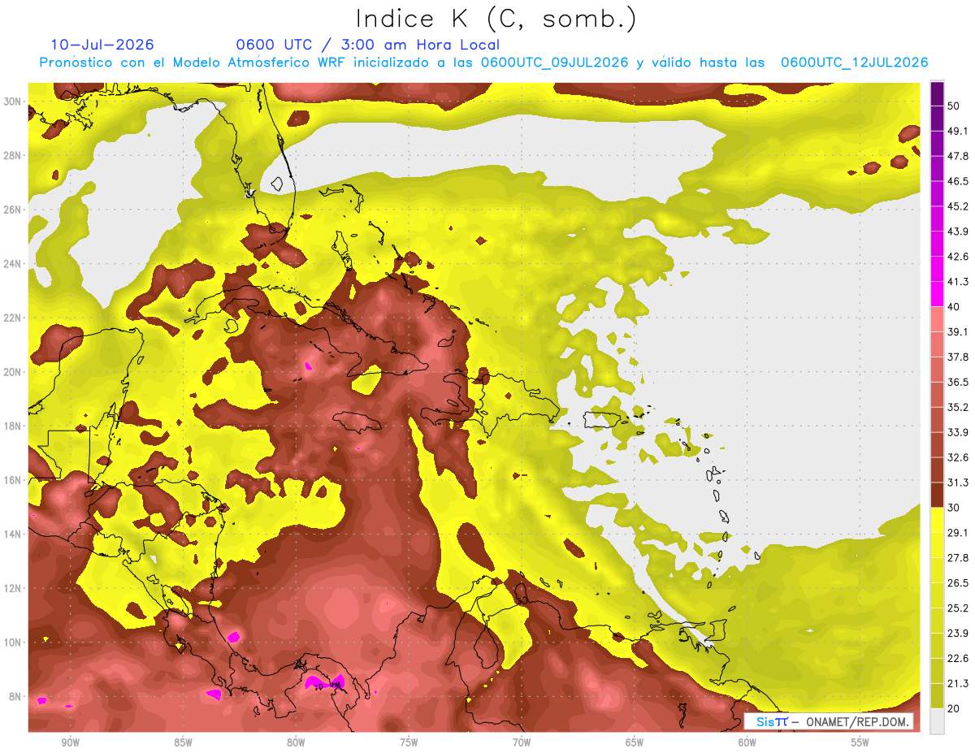
Task: Pick the bright yellow swatch between 29.1 and 30
Action: tap(938, 520)
